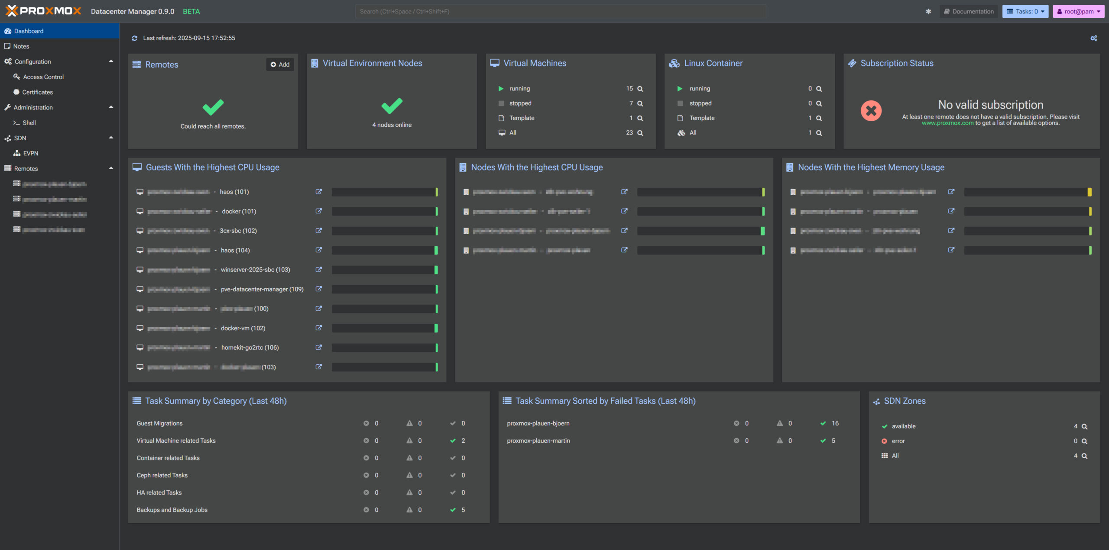The image size is (1109, 550).
Task: Search stopped Virtual Machines magnifier
Action: point(640,103)
